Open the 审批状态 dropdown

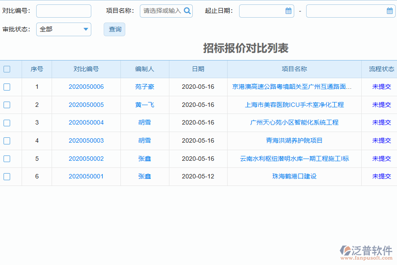coord(86,29)
